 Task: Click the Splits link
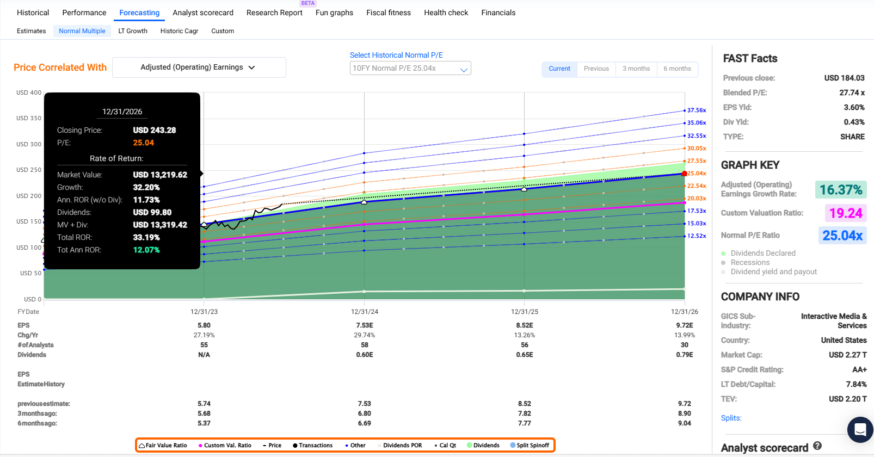[731, 418]
